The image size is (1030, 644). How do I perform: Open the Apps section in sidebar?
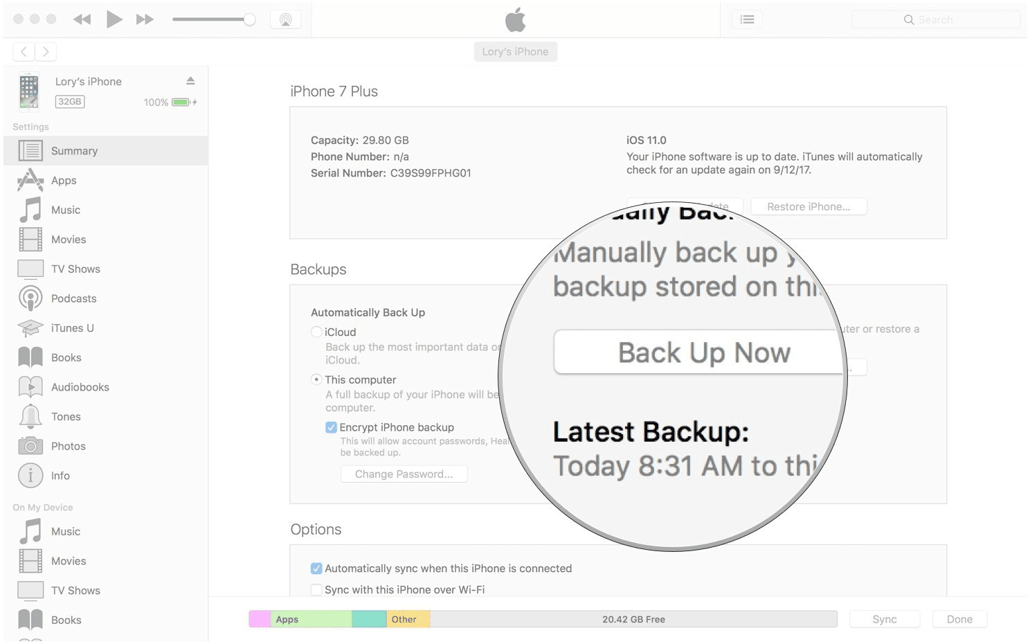tap(64, 181)
